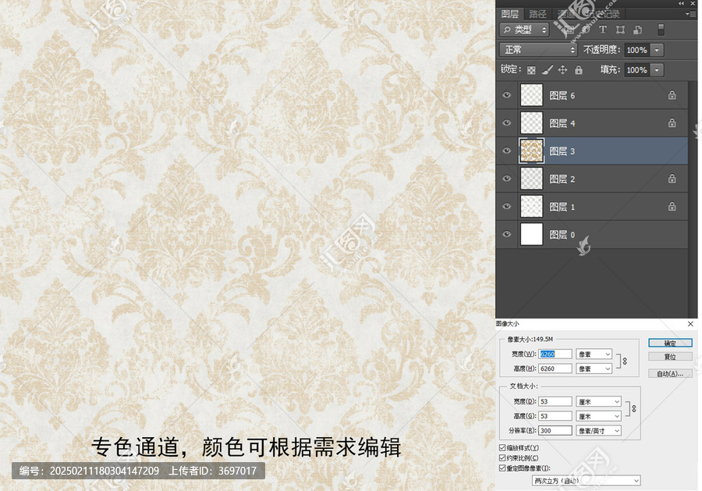The image size is (702, 491).
Task: Lock image pixels brush icon
Action: click(x=547, y=70)
